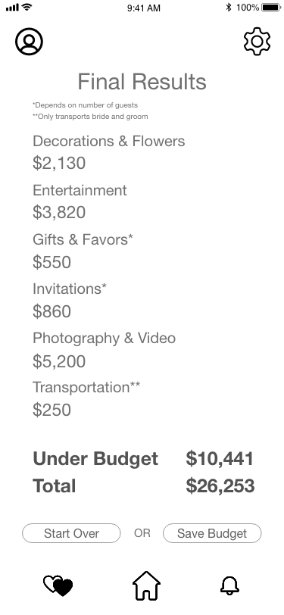Open the user profile icon
This screenshot has width=284, height=615.
pos(29,41)
